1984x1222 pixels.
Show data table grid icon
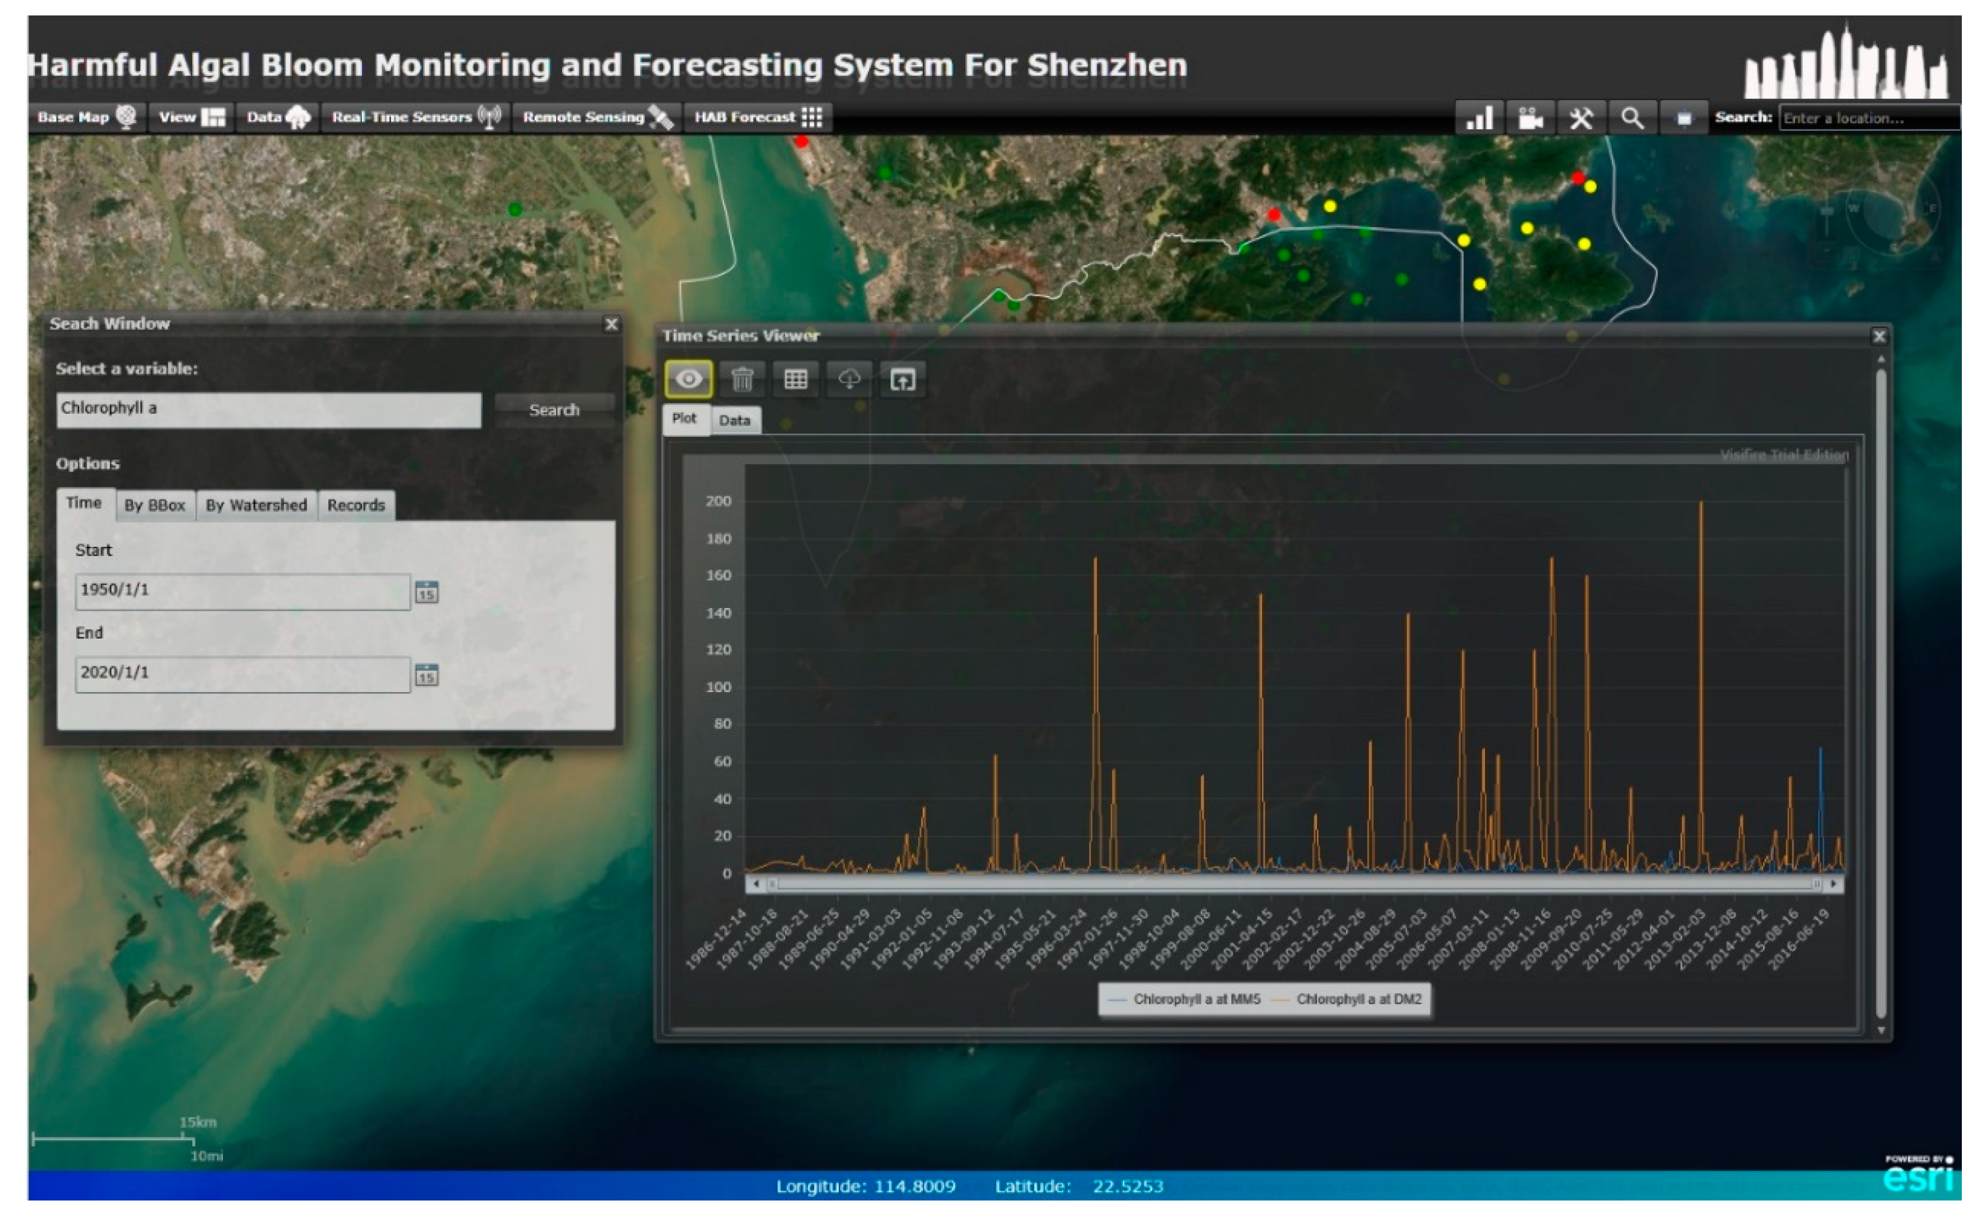click(x=795, y=379)
